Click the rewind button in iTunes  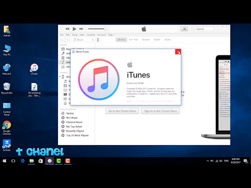[x=67, y=29]
